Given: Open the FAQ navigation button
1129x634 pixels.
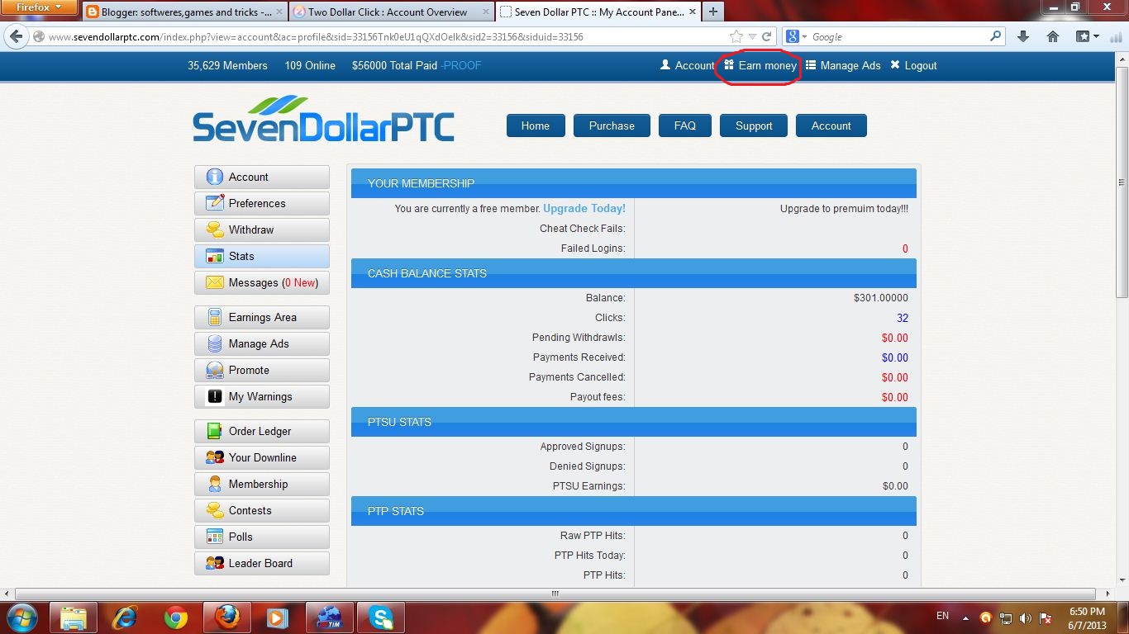Looking at the screenshot, I should click(685, 125).
